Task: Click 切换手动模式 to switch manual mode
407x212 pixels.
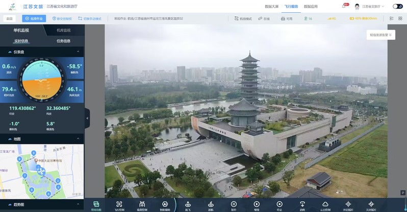Action: click(x=90, y=18)
